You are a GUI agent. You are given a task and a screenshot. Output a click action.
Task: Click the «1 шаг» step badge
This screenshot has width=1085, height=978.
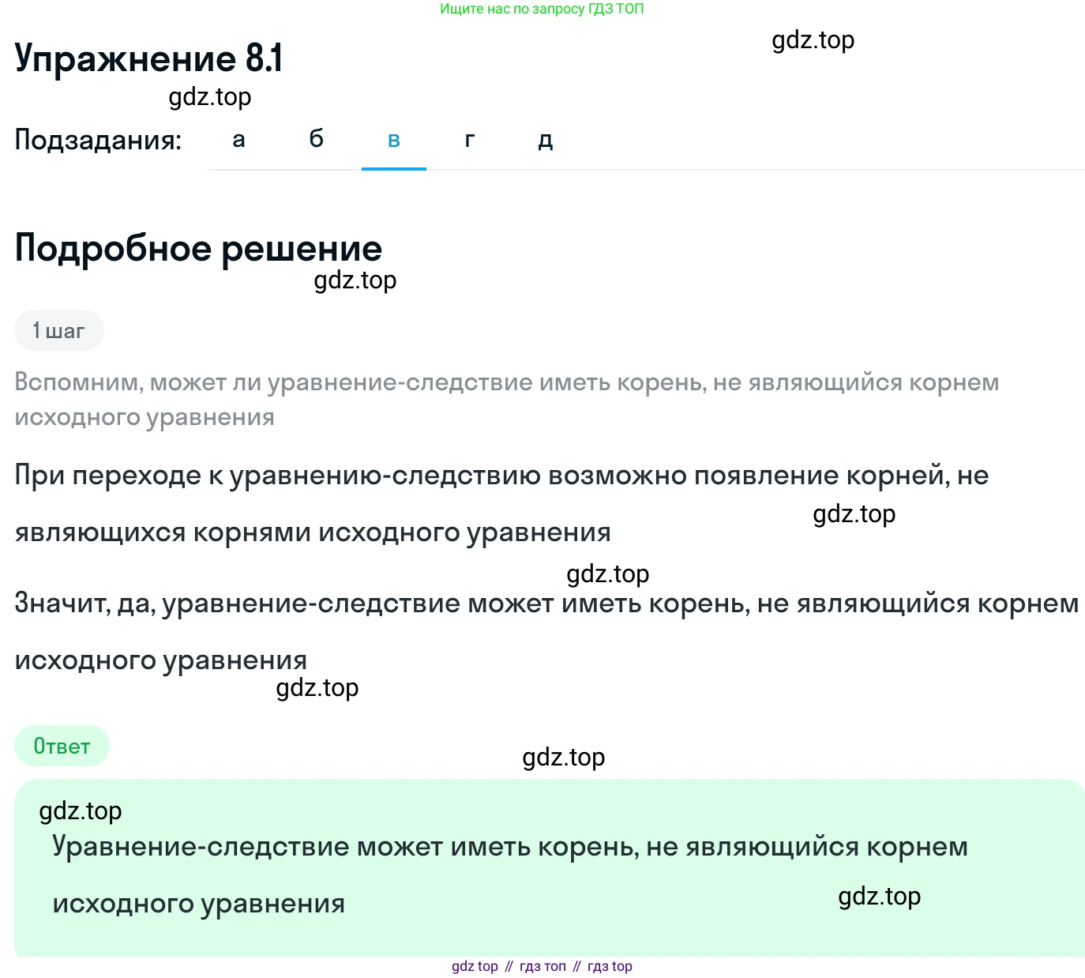coord(59,330)
